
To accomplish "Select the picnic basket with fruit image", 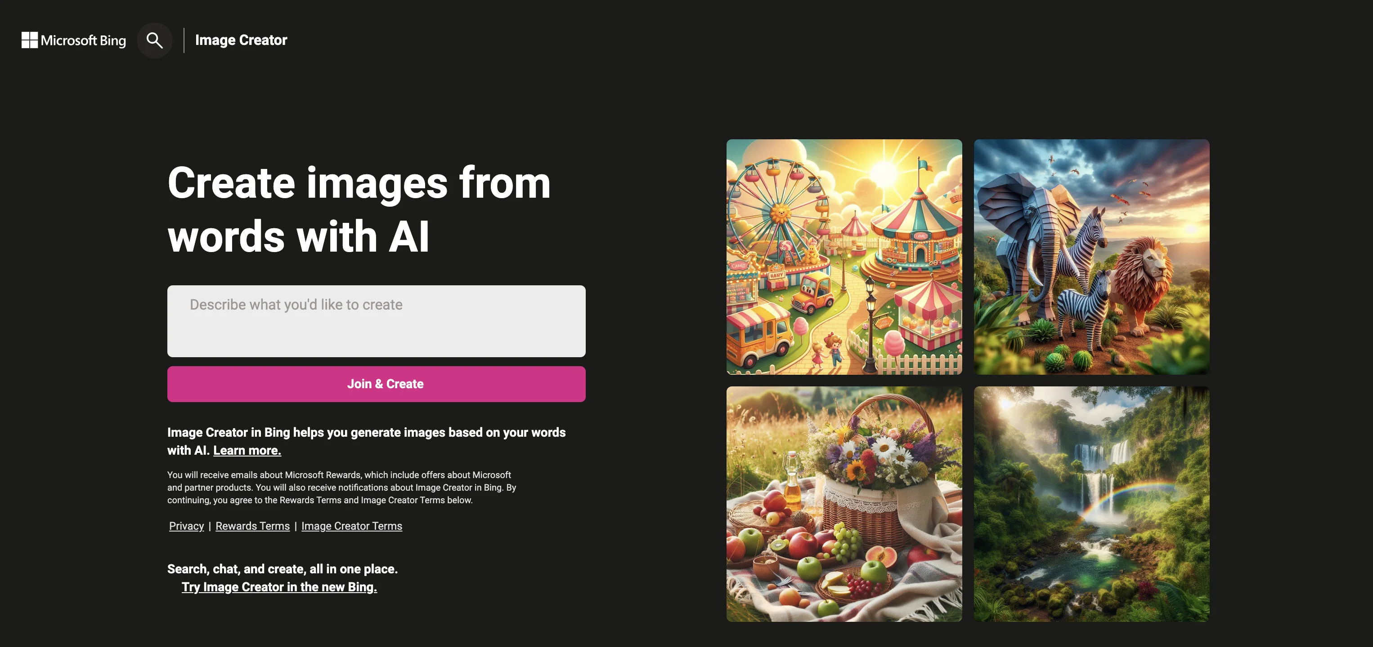I will pyautogui.click(x=844, y=504).
